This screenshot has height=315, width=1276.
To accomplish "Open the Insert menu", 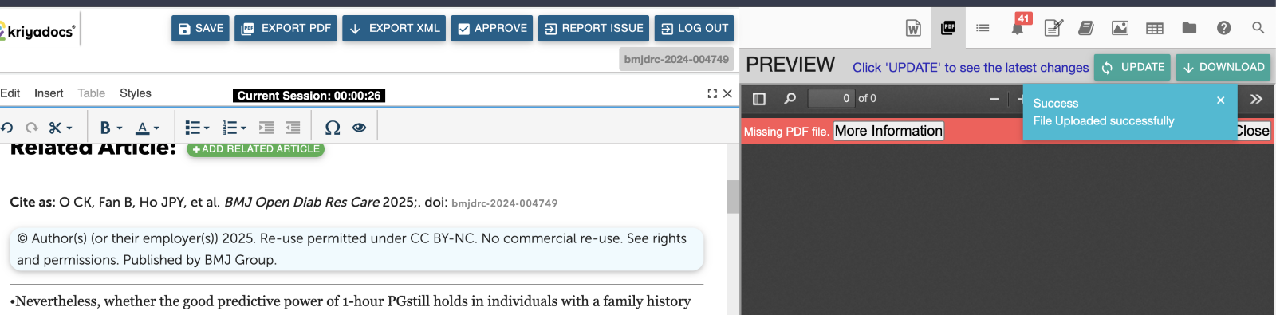I will point(49,93).
